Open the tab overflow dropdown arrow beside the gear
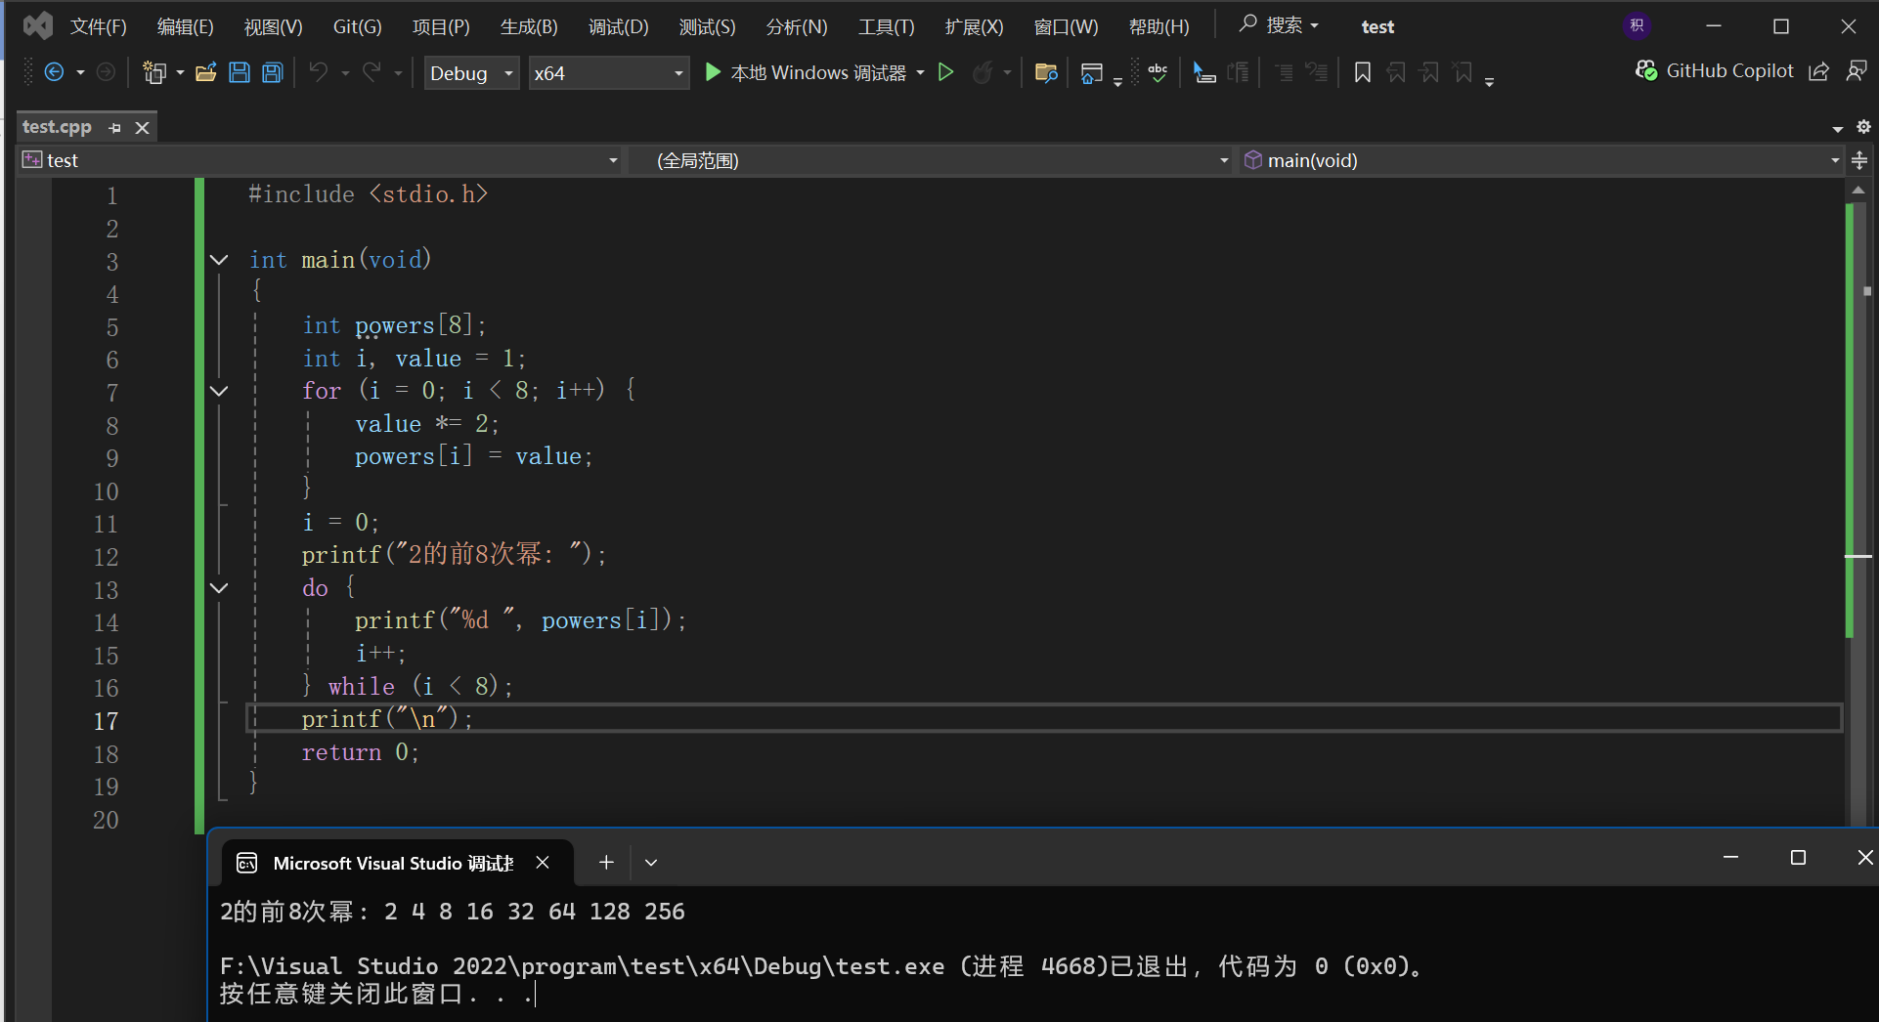The height and width of the screenshot is (1022, 1879). (1838, 128)
